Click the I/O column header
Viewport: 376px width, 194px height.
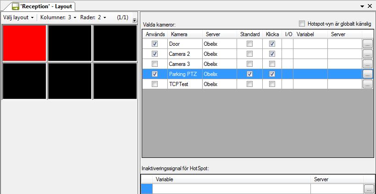tap(288, 34)
